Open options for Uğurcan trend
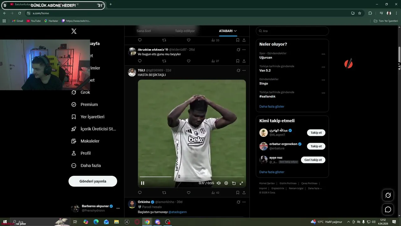The height and width of the screenshot is (226, 401). point(323,54)
